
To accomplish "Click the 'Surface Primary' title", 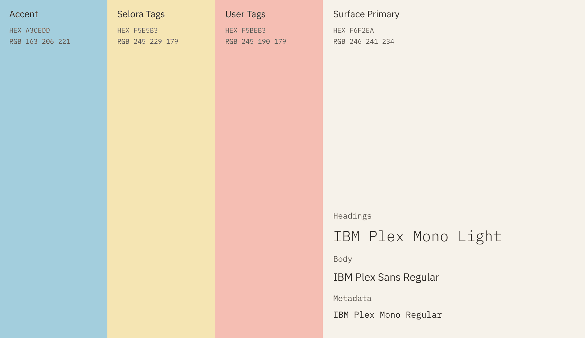I will [366, 14].
